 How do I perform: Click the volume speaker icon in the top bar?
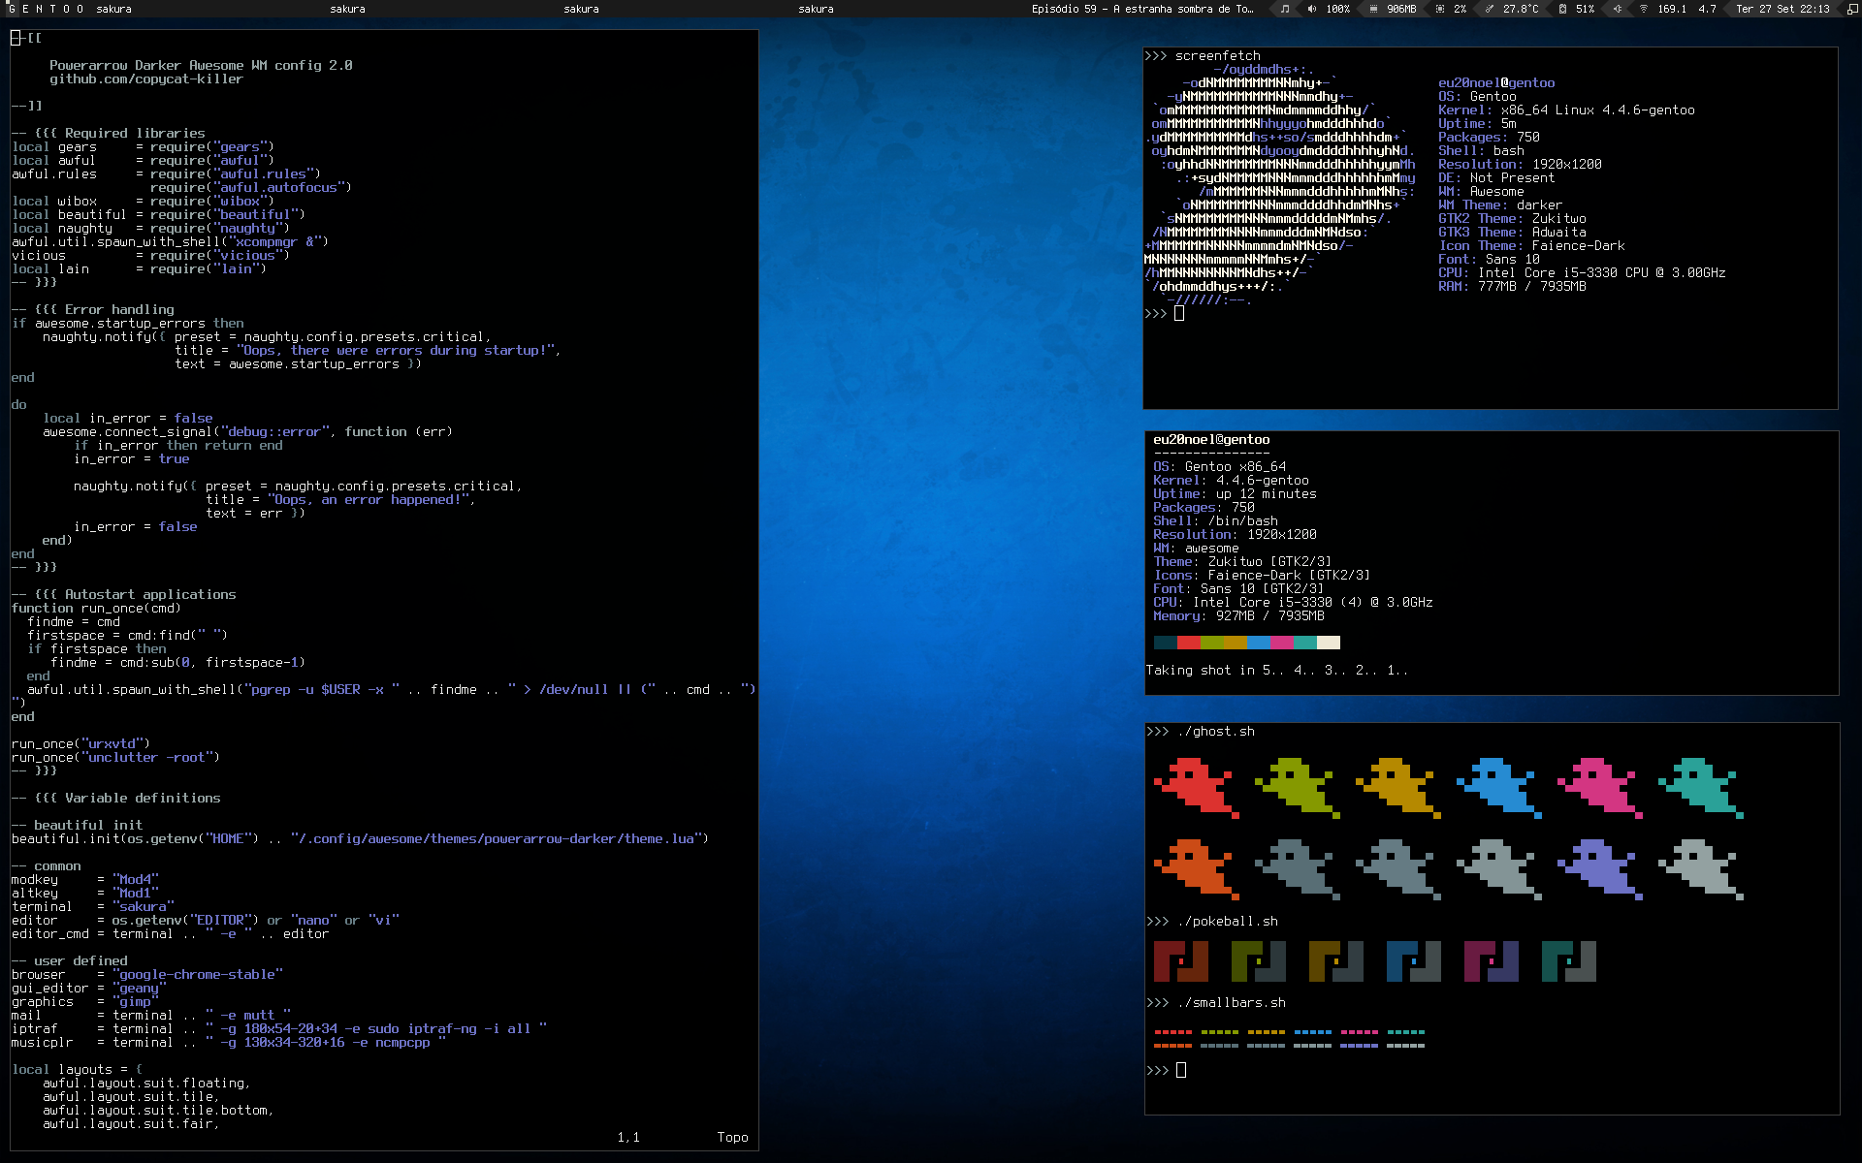(x=1312, y=9)
